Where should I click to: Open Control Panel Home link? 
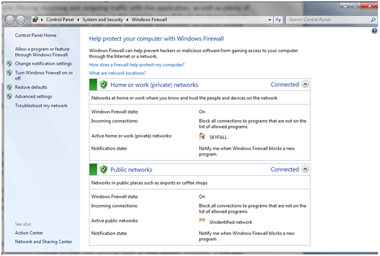(36, 35)
